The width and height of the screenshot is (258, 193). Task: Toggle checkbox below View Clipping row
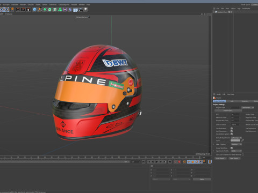tap(232, 148)
